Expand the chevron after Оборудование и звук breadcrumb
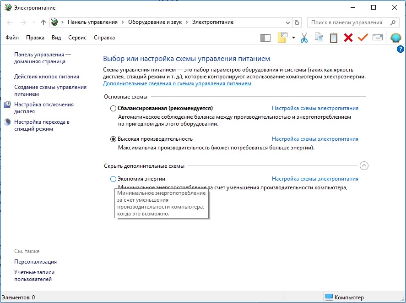 point(187,22)
